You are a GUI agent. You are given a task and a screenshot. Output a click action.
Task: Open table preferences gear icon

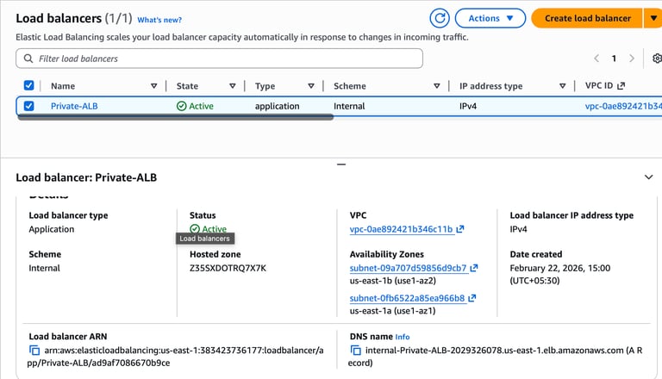coord(657,59)
